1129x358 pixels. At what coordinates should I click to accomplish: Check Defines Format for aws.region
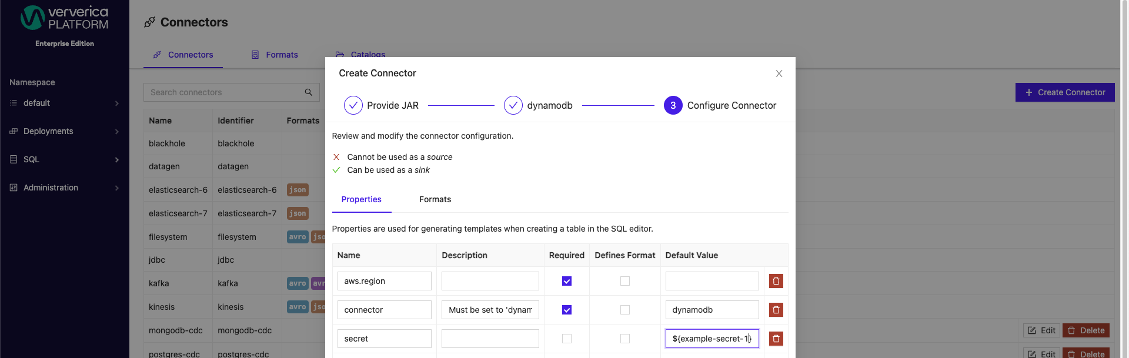pos(625,281)
